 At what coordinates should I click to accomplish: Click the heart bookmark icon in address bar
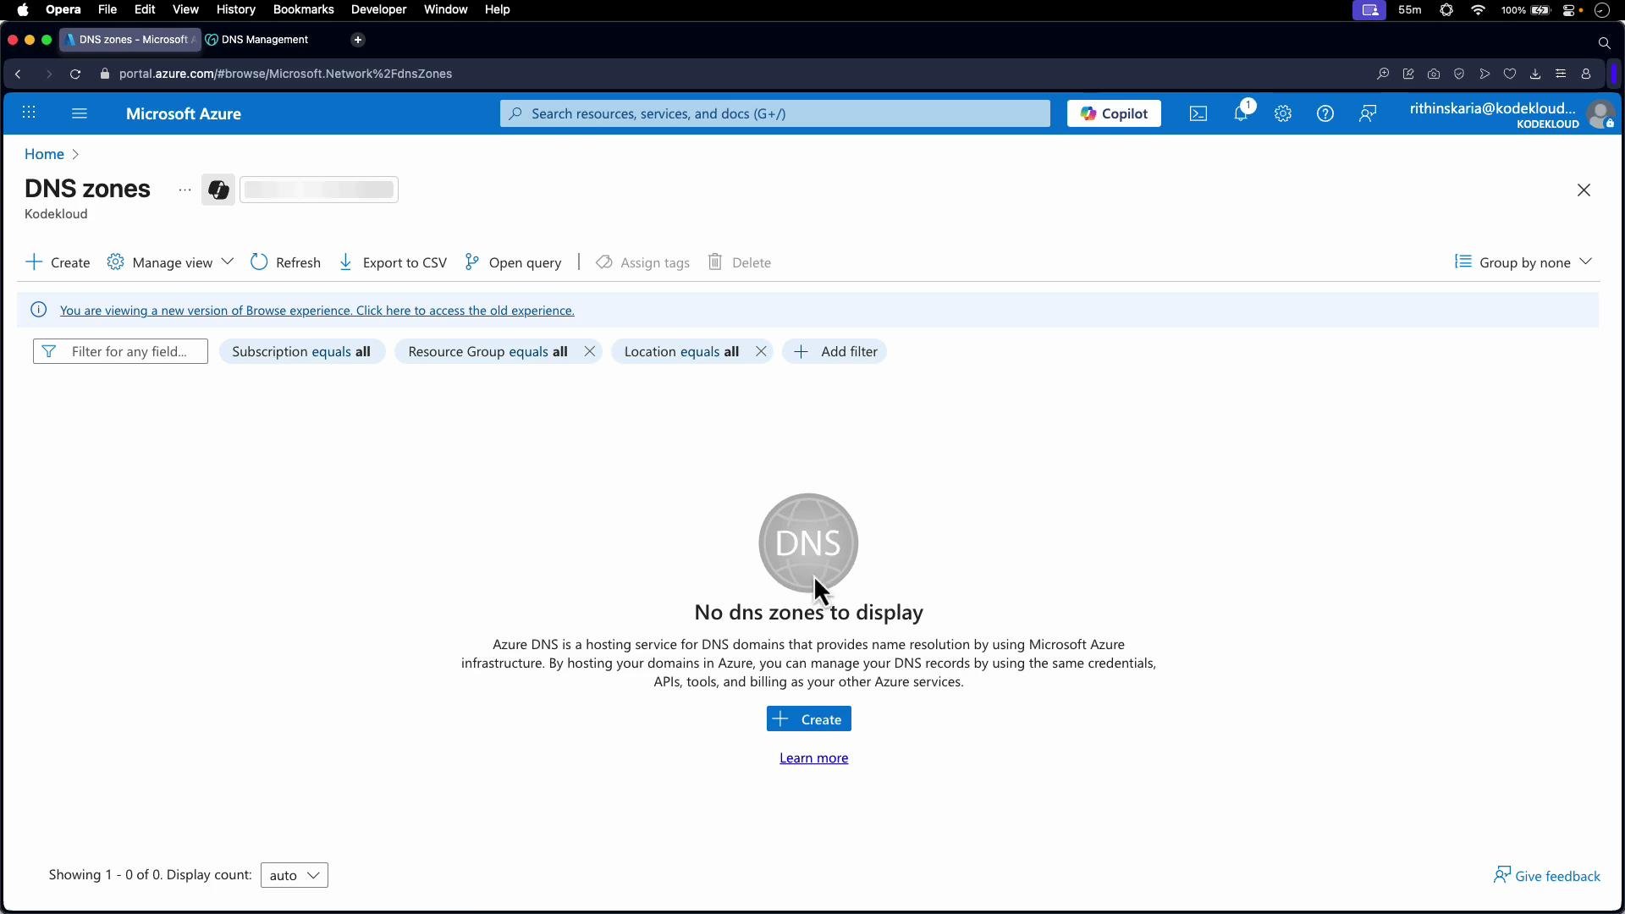1510,74
